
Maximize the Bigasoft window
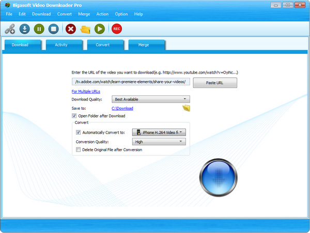[x=288, y=5]
